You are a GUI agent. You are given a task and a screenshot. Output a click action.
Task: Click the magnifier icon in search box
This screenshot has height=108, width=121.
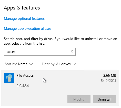72,52
